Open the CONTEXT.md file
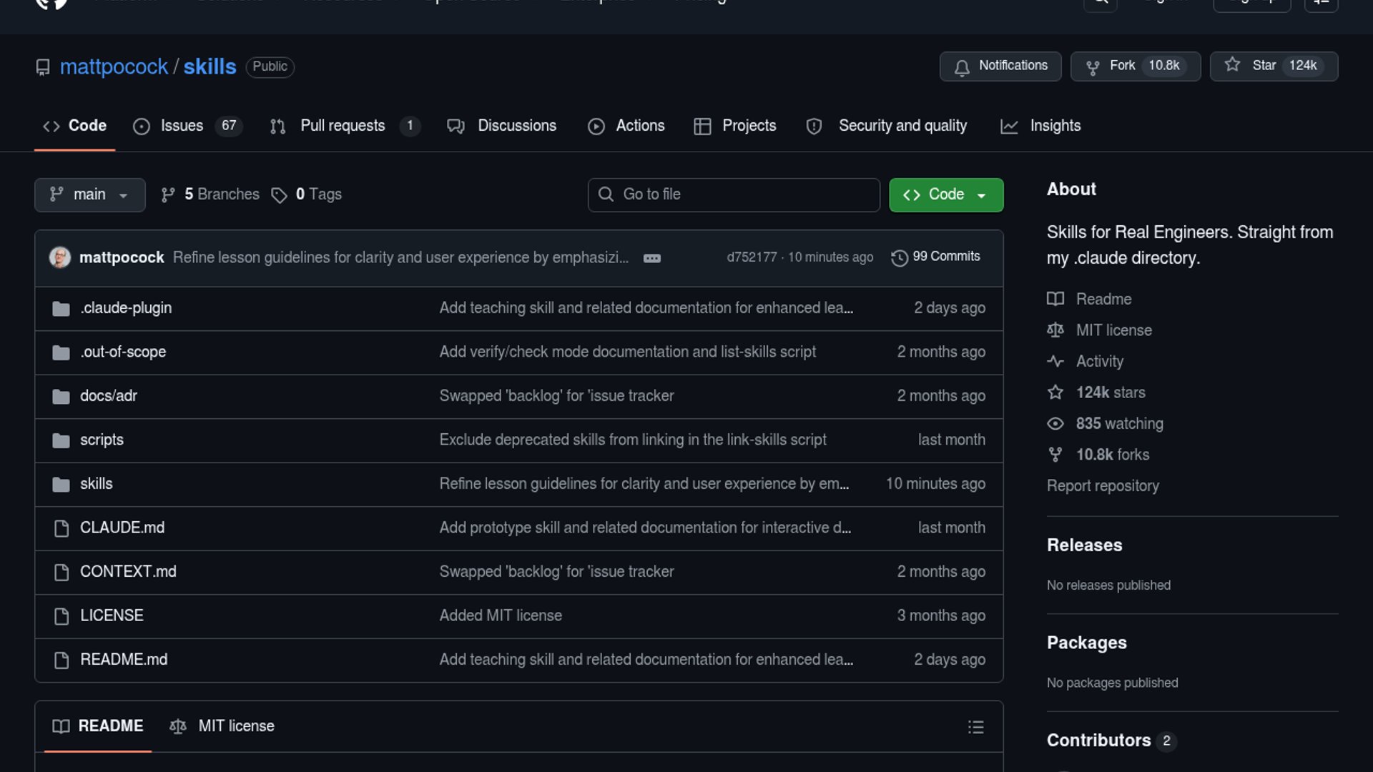 point(128,572)
